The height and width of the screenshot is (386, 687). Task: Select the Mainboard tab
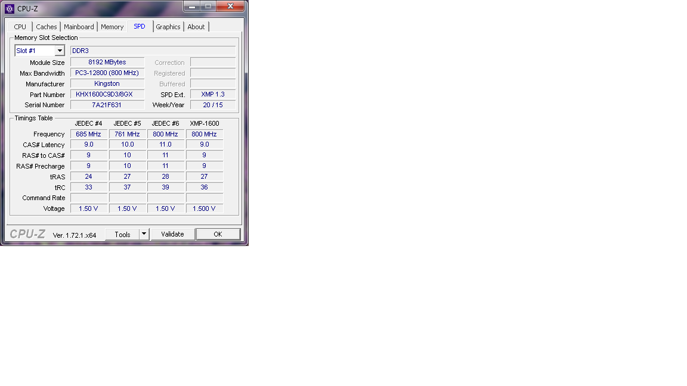[x=79, y=27]
